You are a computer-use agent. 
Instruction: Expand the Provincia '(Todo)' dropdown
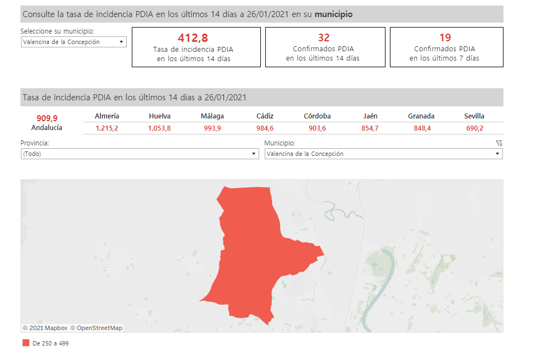pyautogui.click(x=139, y=154)
